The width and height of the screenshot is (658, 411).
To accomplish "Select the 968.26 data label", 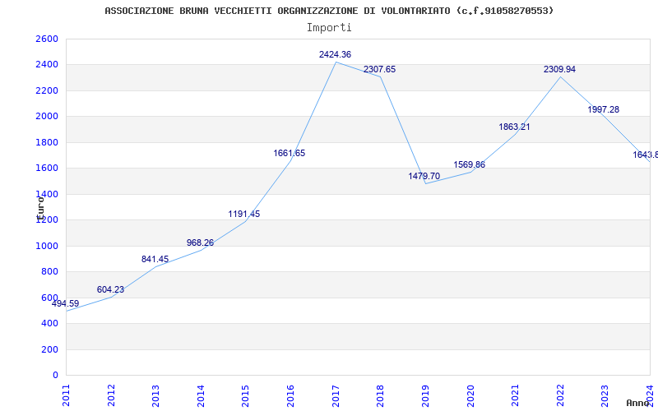I will tap(200, 242).
